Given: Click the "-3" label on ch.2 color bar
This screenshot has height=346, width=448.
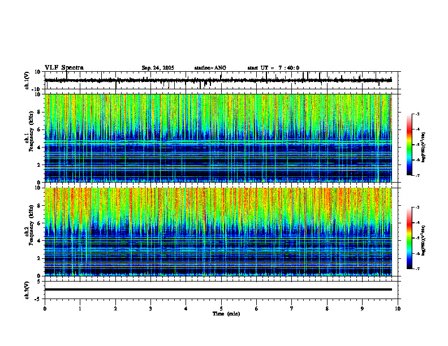Looking at the screenshot, I should (x=417, y=207).
